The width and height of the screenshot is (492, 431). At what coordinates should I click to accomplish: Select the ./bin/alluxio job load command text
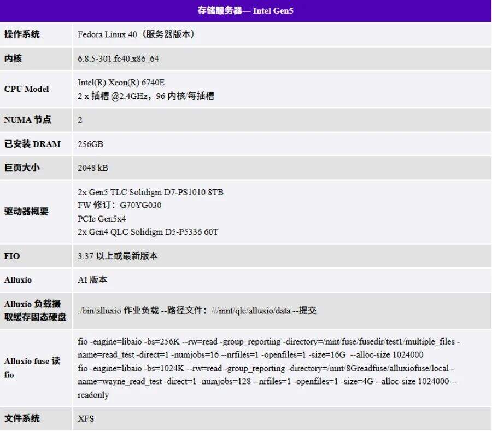[197, 311]
